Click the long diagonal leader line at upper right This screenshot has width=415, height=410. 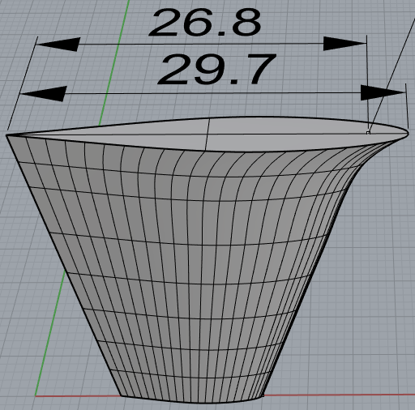[391, 75]
